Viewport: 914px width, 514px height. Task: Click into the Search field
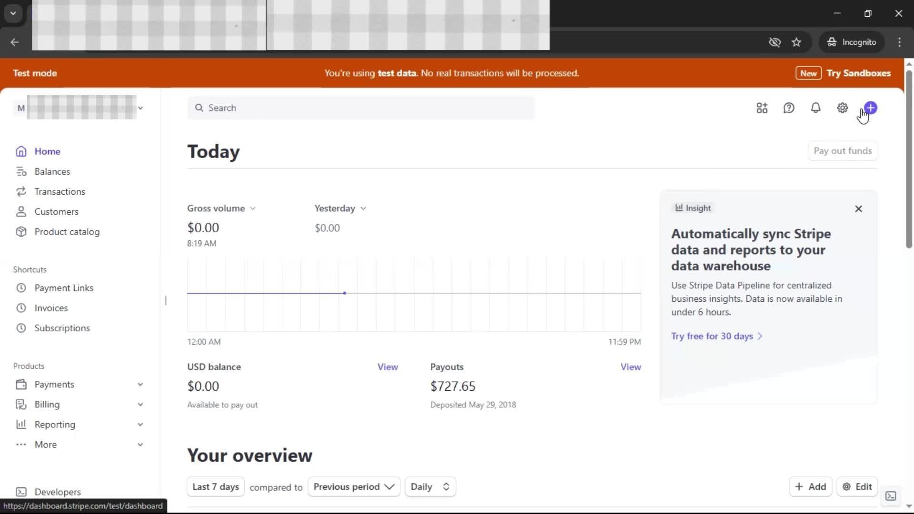point(361,108)
